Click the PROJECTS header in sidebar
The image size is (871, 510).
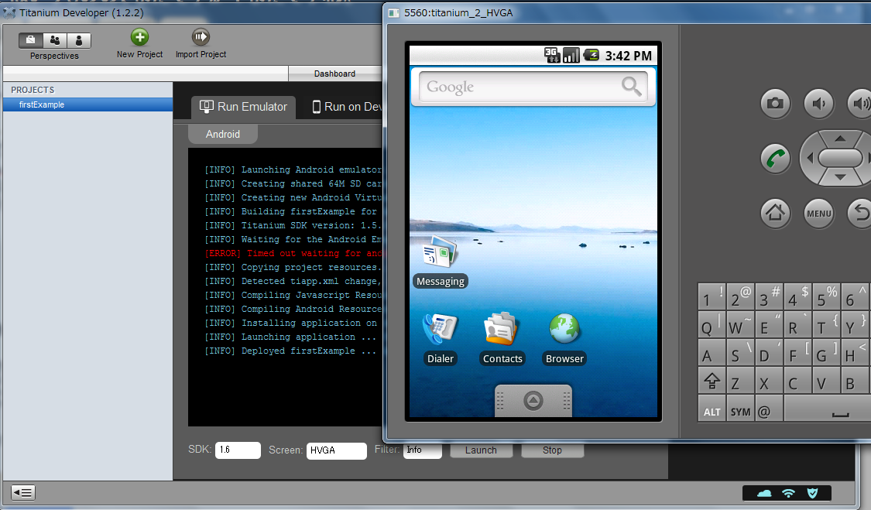33,90
